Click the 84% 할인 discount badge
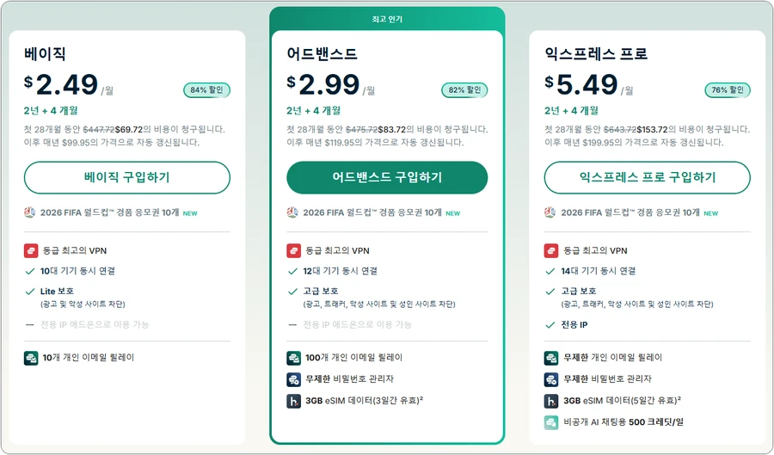Image resolution: width=774 pixels, height=455 pixels. pos(206,89)
